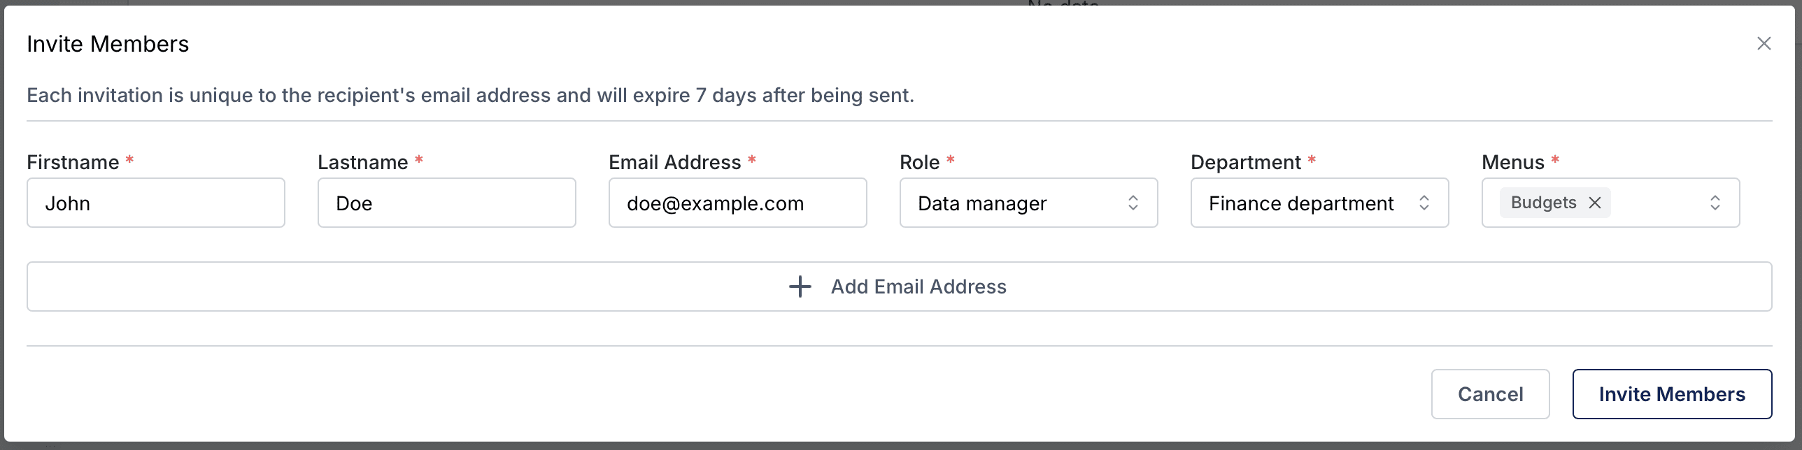Screen dimensions: 1802x450
Task: Select the Email Address input field
Action: (x=737, y=203)
